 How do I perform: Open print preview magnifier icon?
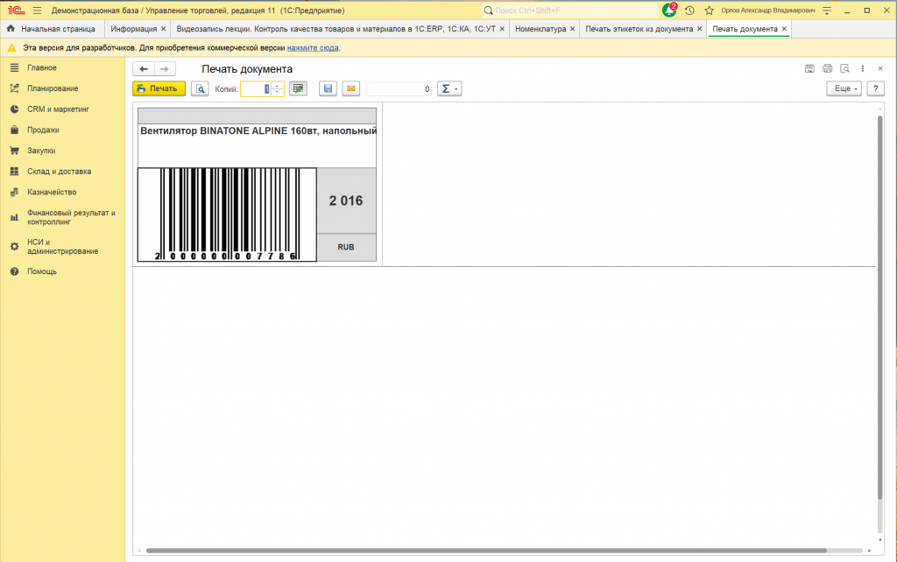pos(200,88)
